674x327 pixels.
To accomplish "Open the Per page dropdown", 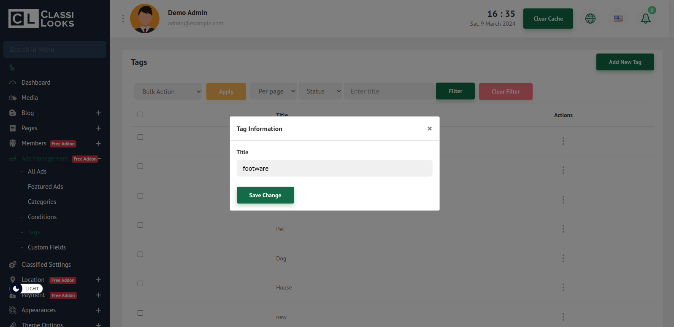I will coord(273,91).
